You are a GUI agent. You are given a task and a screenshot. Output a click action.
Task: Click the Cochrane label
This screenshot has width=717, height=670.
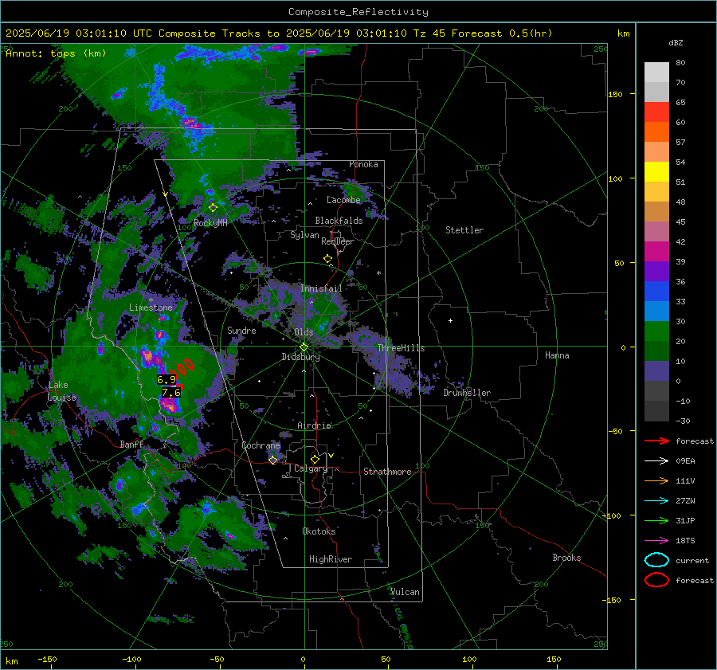pyautogui.click(x=261, y=445)
